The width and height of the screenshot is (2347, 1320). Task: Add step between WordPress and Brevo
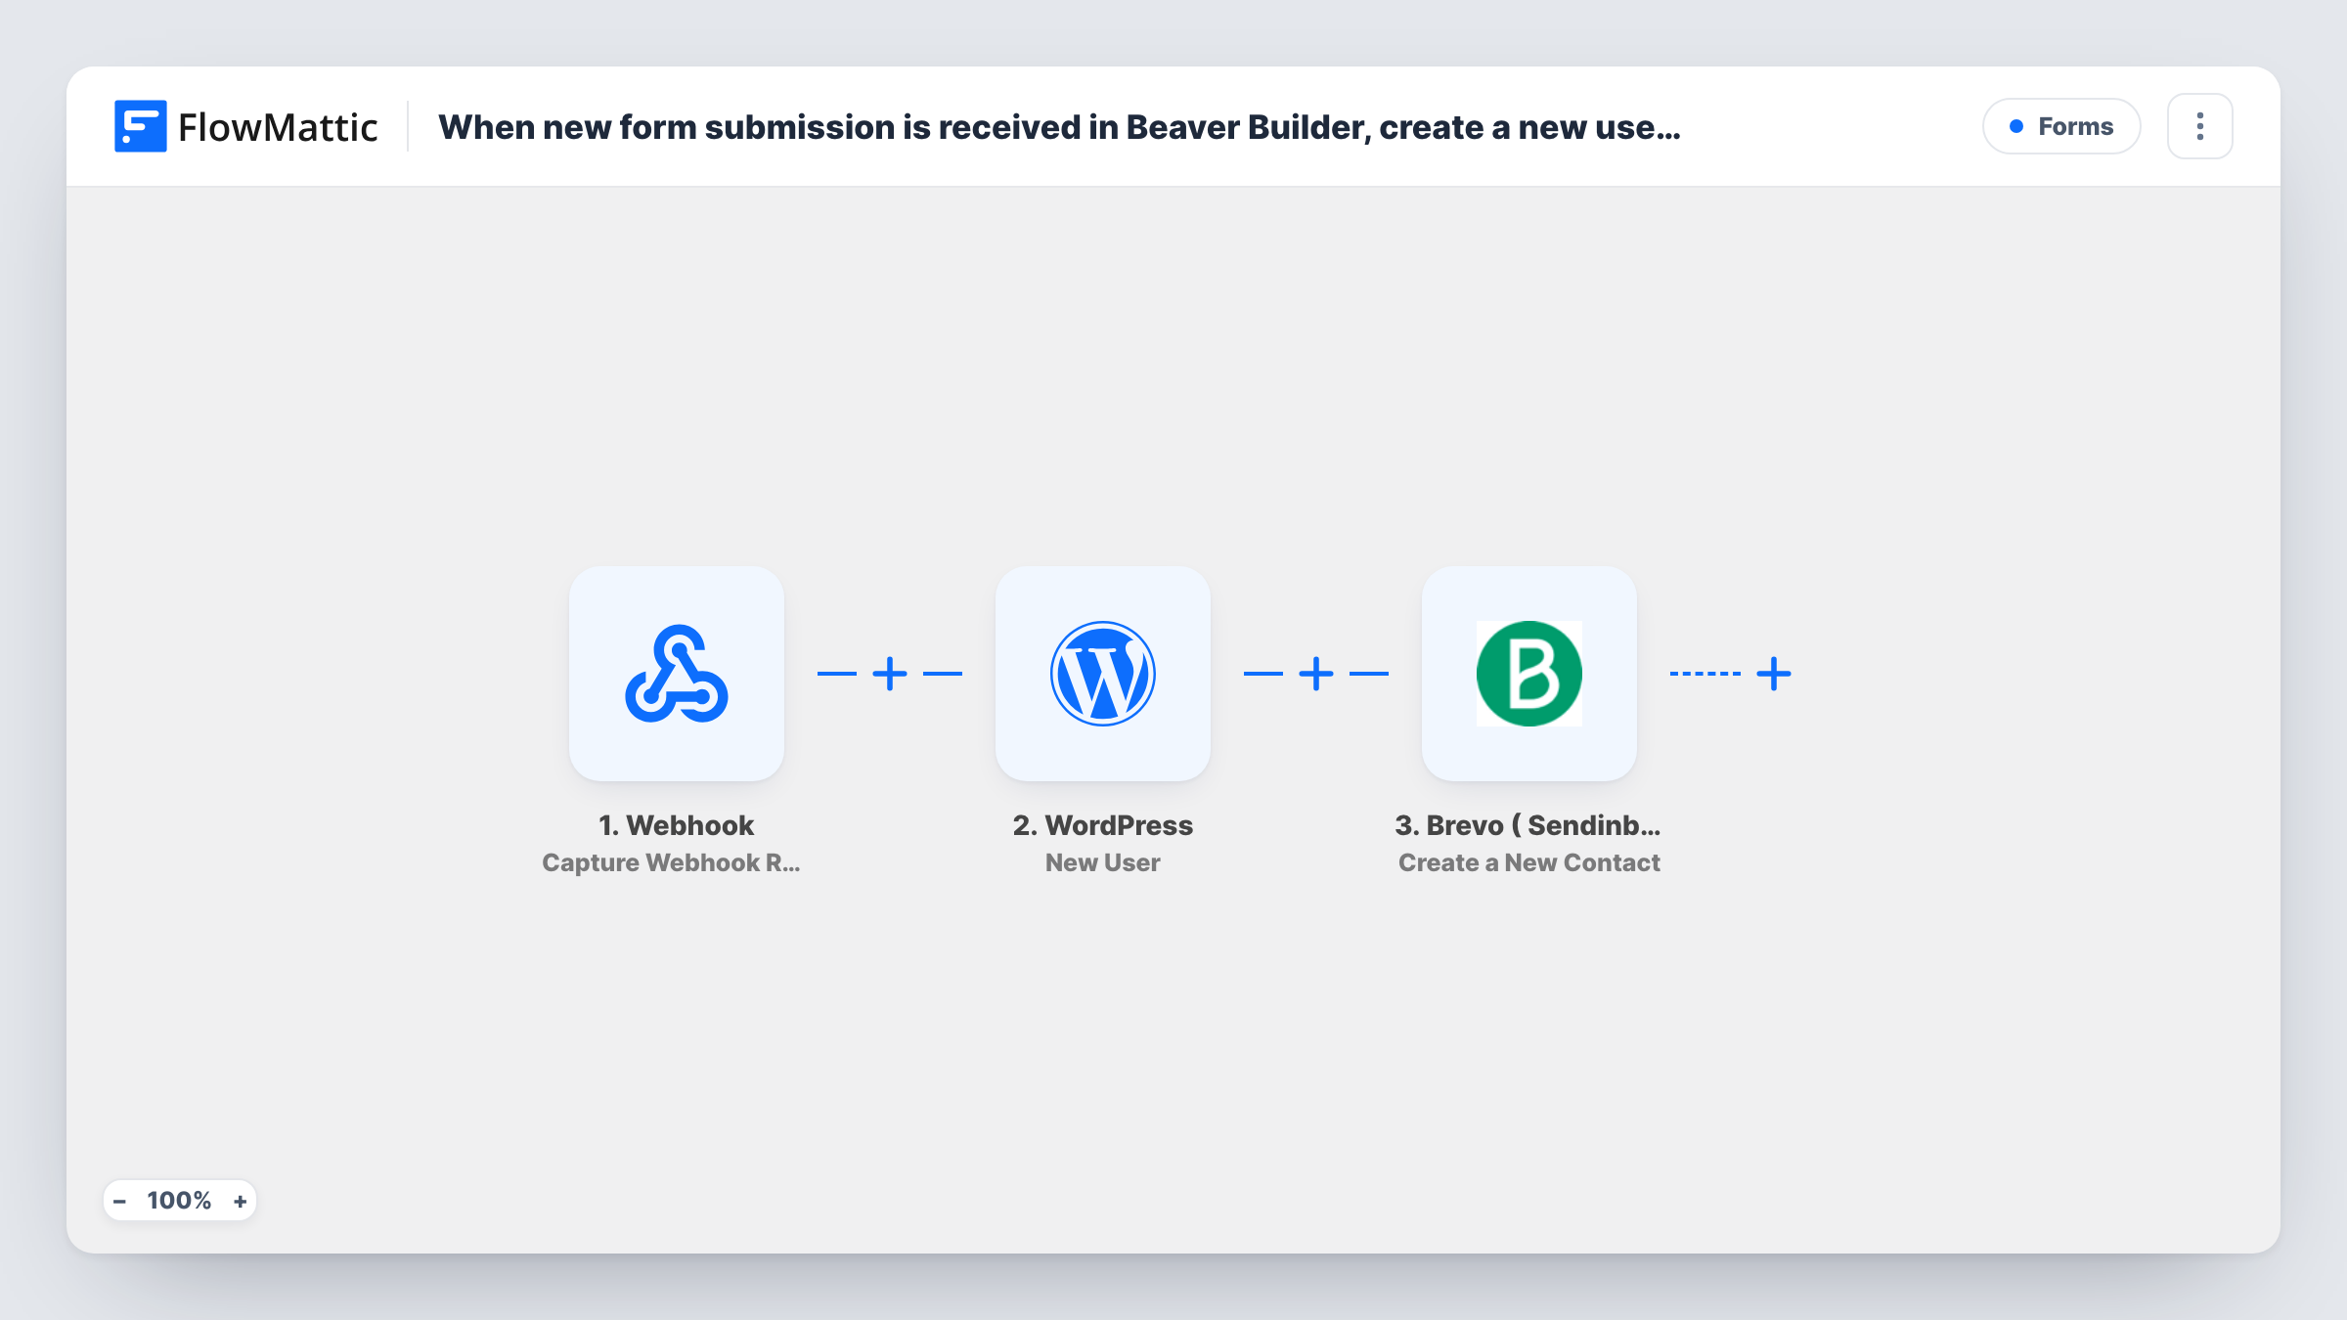(x=1316, y=674)
